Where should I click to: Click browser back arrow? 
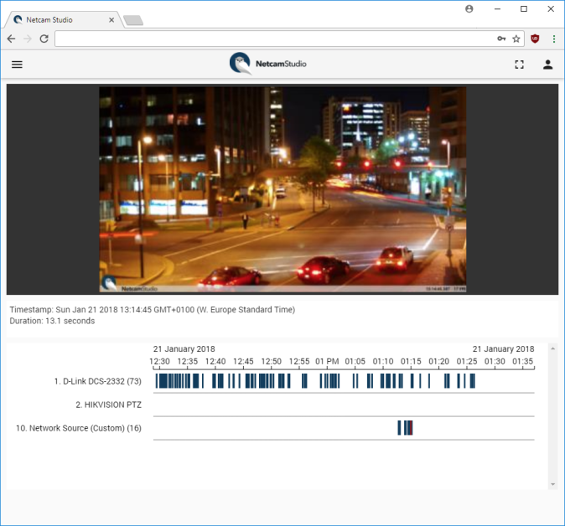click(x=11, y=39)
